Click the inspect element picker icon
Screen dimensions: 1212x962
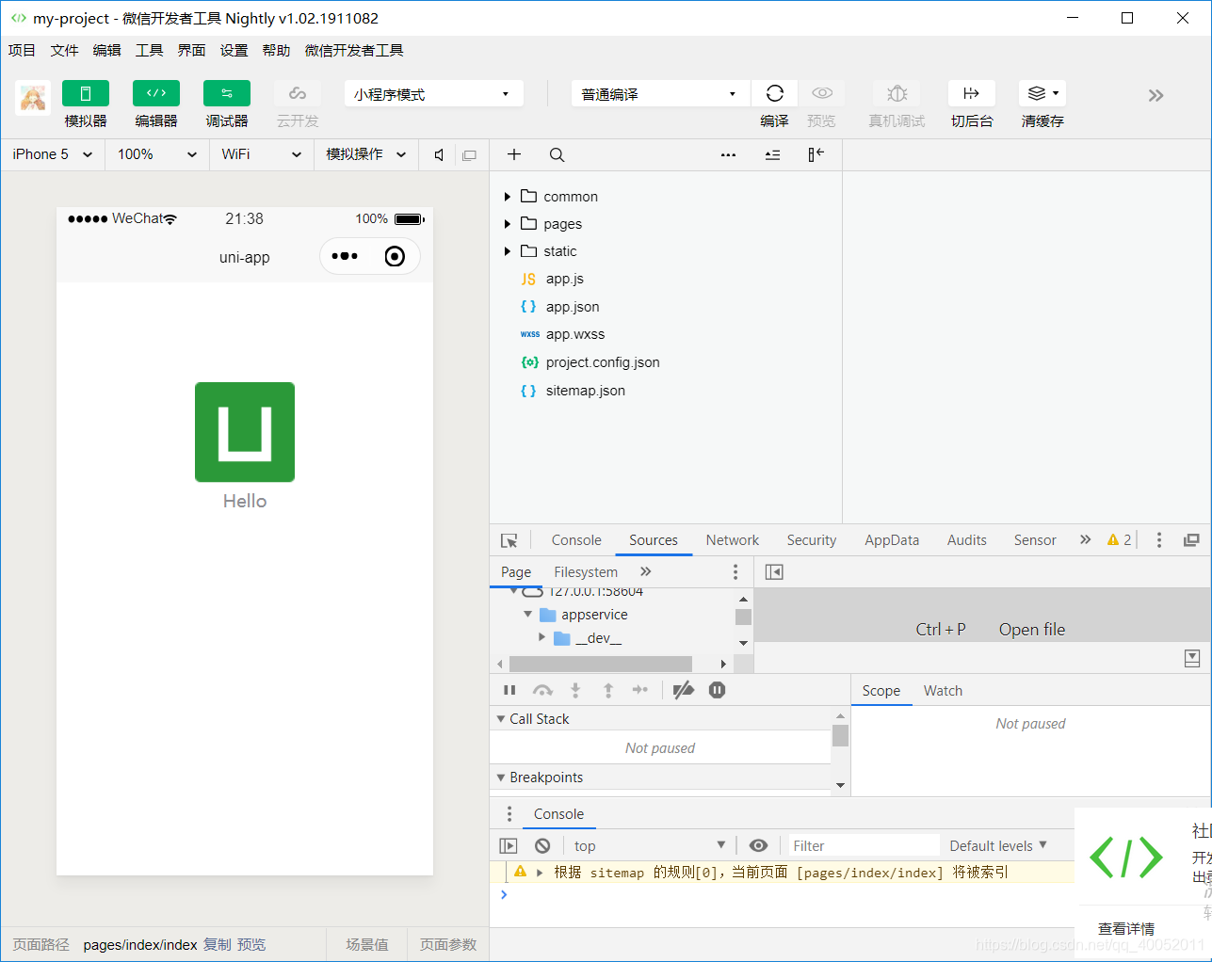pyautogui.click(x=509, y=540)
